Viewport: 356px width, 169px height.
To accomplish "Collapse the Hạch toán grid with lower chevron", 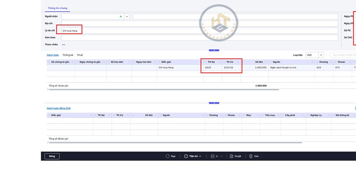I will click(214, 103).
